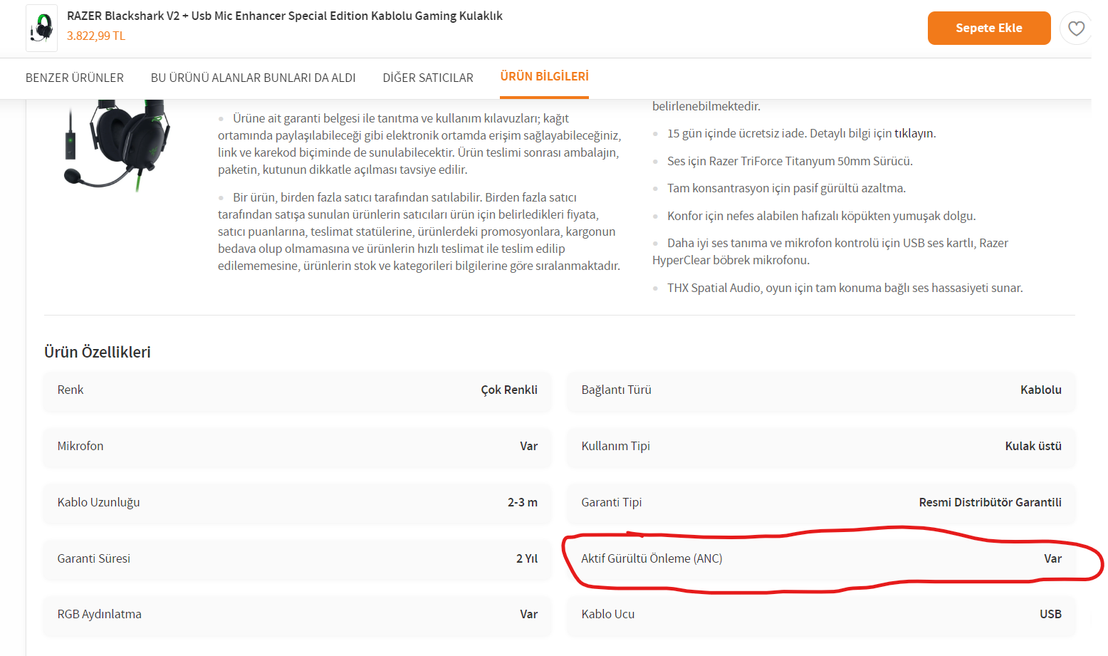Click the Bağlantı Türü value Kablolu

(1041, 390)
